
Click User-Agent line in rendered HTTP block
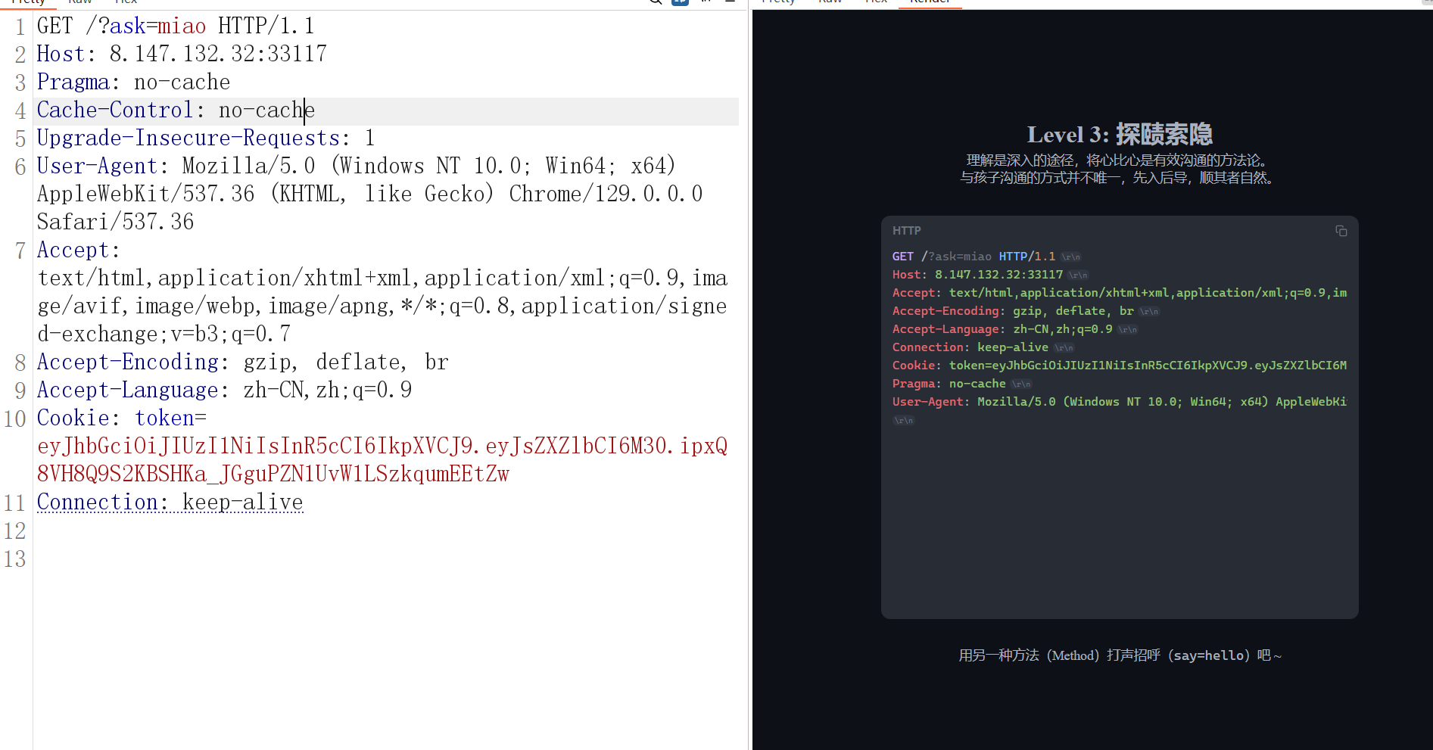[1120, 402]
